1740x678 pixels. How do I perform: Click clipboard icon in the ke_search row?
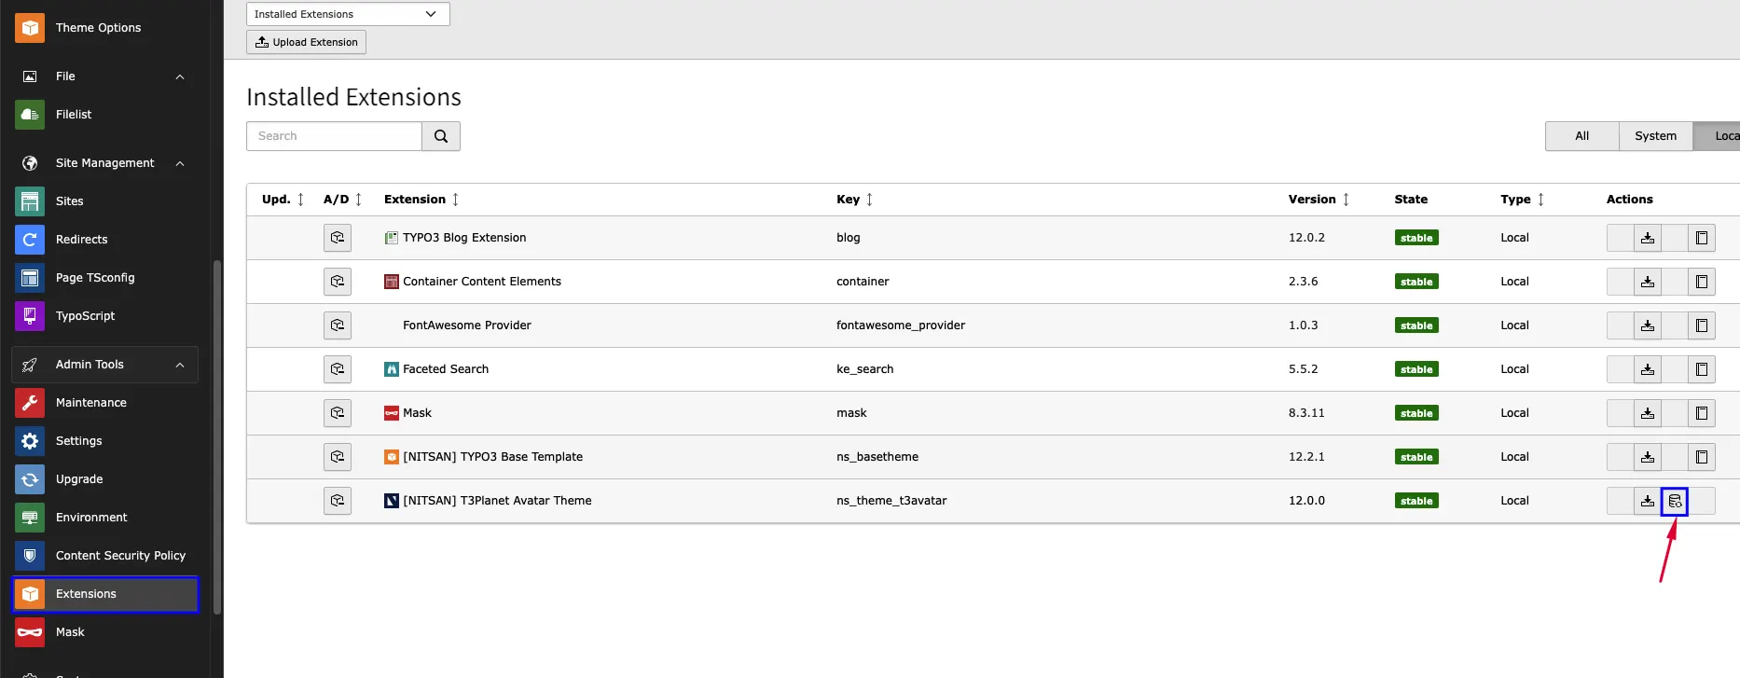[x=1702, y=369]
